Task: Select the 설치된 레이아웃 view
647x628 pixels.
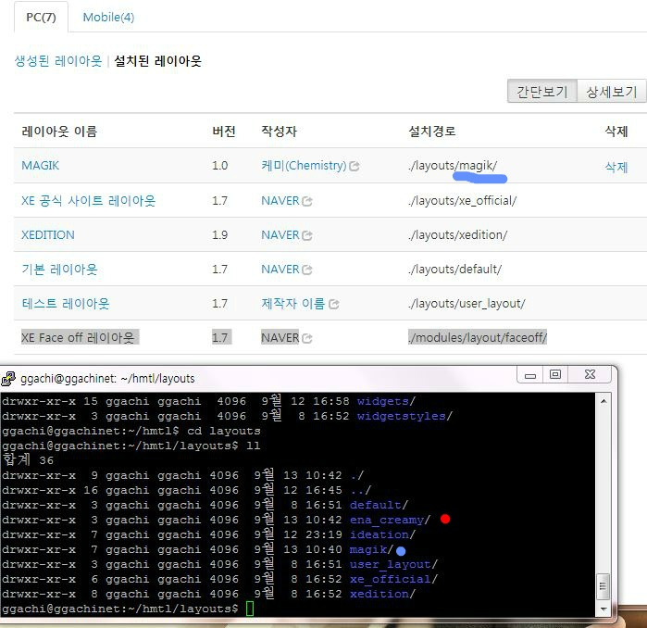Action: pyautogui.click(x=157, y=61)
